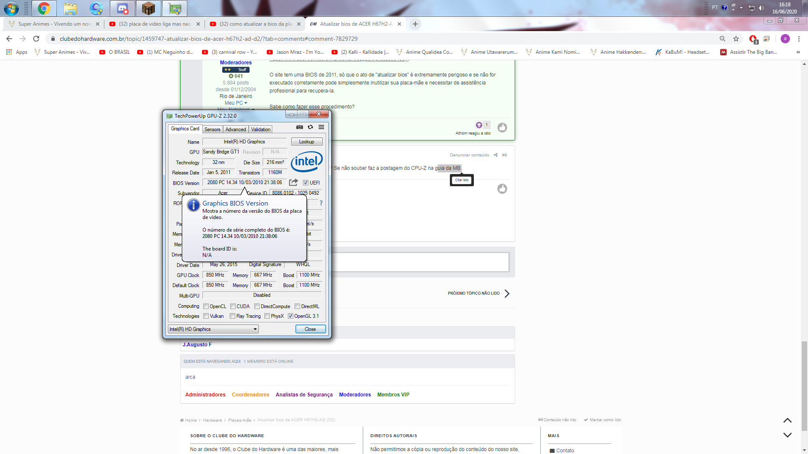This screenshot has height=454, width=808.
Task: Click the Citar isto button
Action: 462,180
